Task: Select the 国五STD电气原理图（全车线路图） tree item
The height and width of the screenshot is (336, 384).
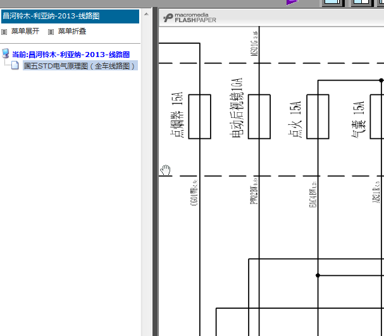Action: tap(80, 66)
